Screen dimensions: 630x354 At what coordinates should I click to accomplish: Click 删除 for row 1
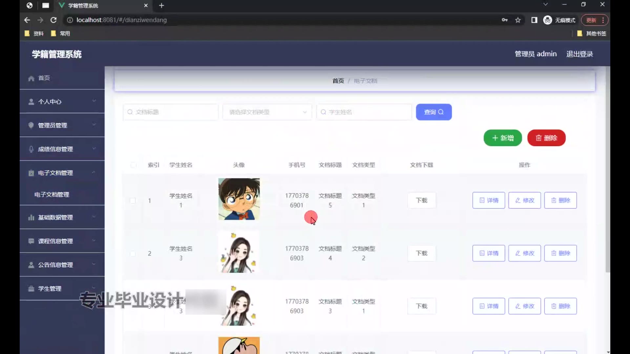pyautogui.click(x=560, y=200)
